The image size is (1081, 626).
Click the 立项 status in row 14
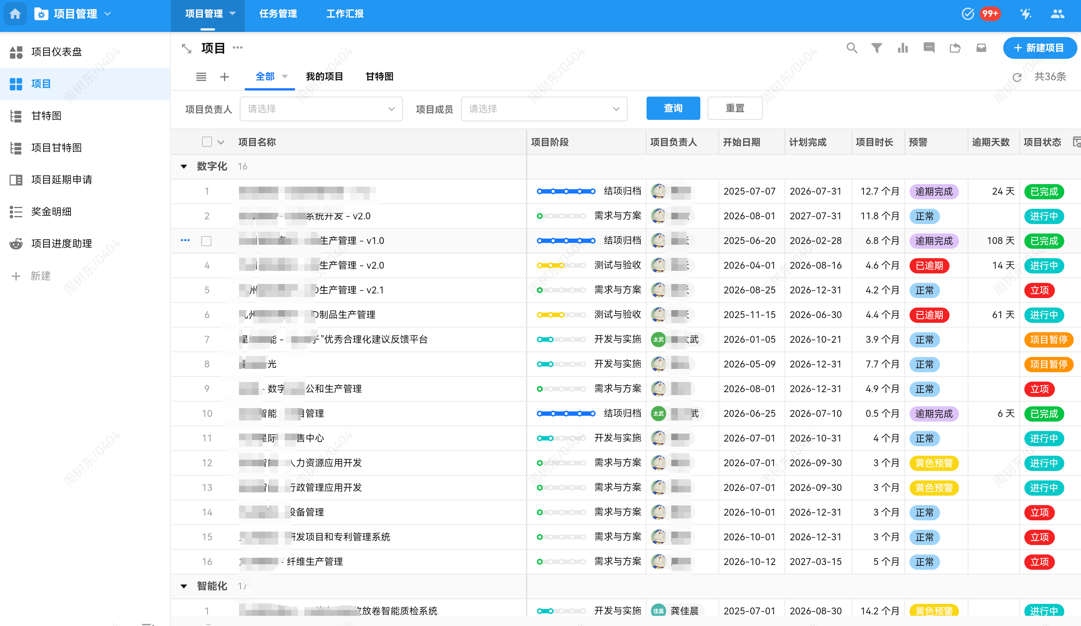pos(1039,512)
